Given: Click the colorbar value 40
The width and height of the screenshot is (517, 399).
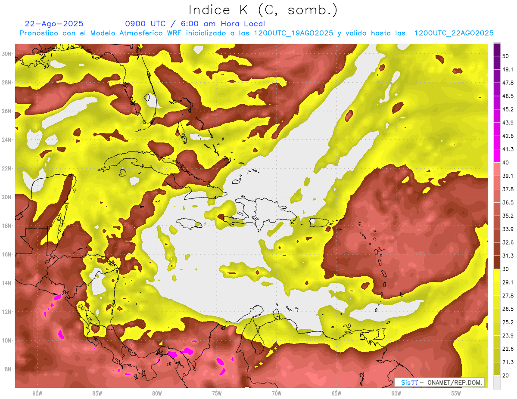Looking at the screenshot, I should point(506,162).
